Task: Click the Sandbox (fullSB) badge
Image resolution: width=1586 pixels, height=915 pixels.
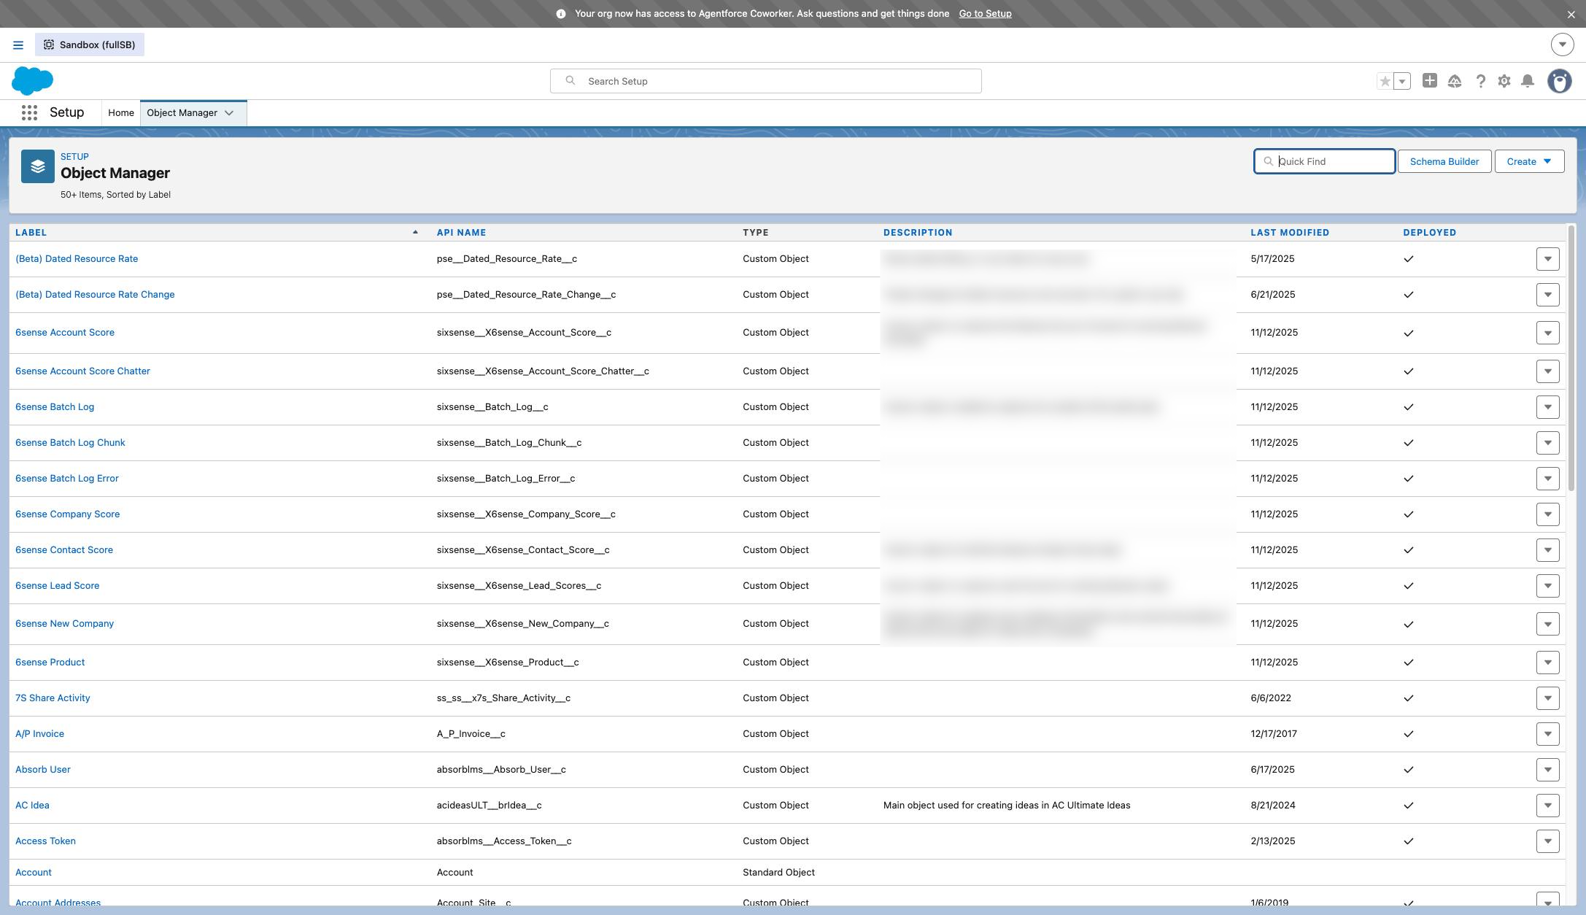Action: click(x=90, y=45)
